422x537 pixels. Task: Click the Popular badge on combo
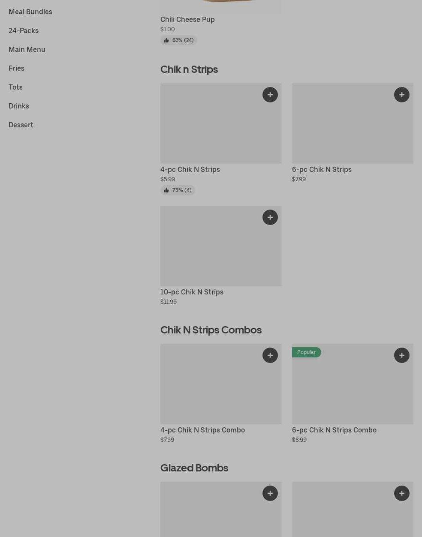click(306, 352)
